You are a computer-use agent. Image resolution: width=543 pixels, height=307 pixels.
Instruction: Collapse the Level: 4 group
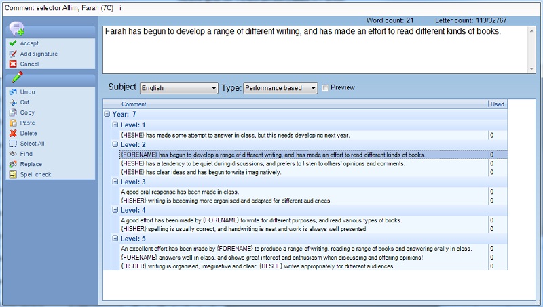[115, 210]
